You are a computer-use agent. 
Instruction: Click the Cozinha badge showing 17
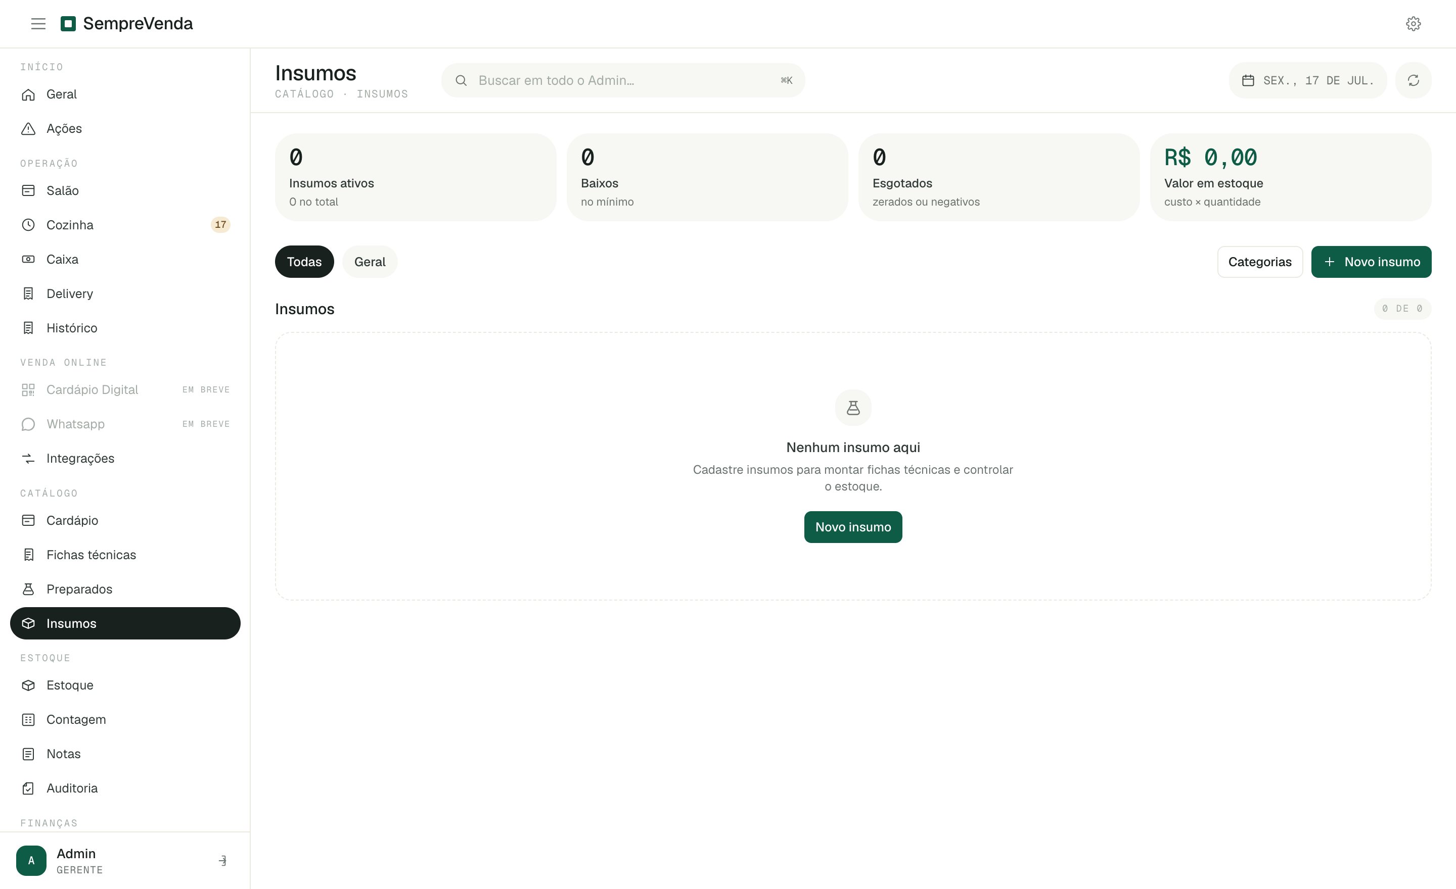(220, 225)
